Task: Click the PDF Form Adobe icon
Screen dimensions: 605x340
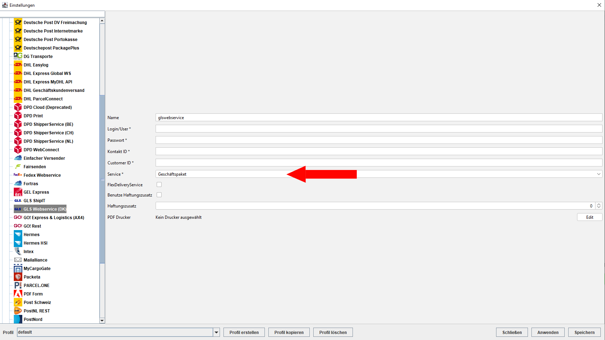Action: coord(18,294)
